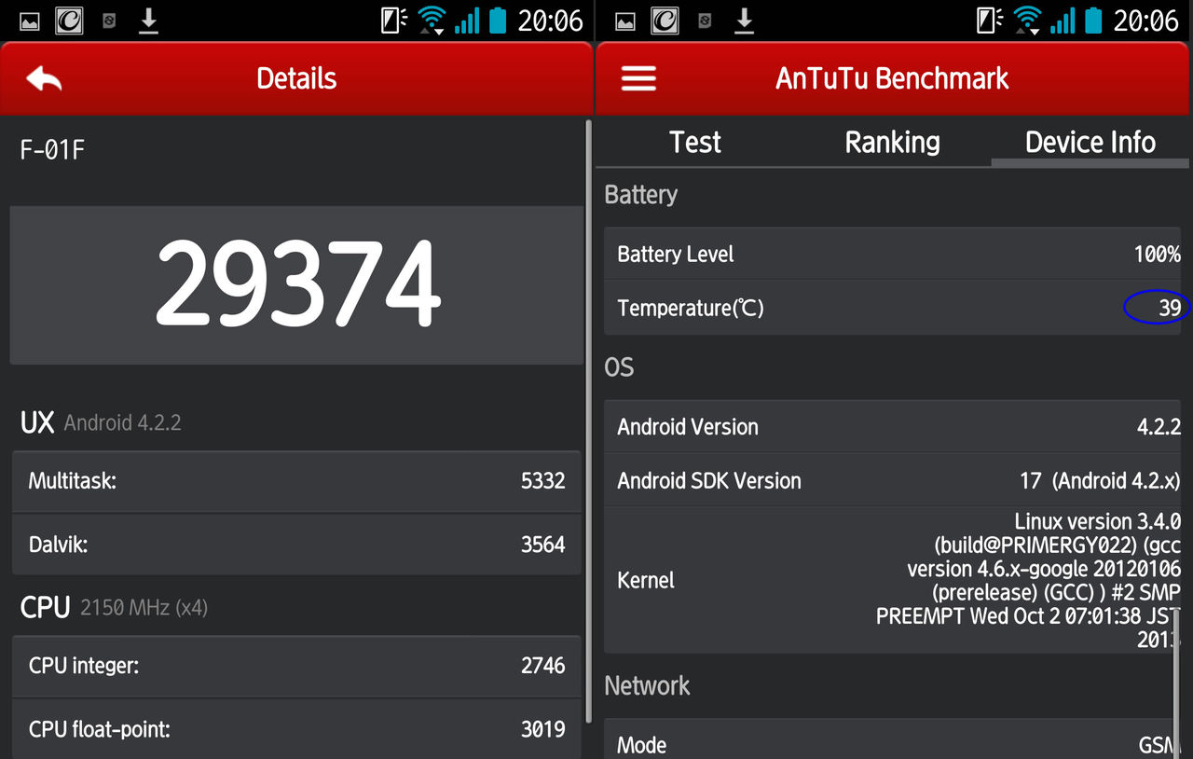Select the Kernel row label

[x=645, y=580]
